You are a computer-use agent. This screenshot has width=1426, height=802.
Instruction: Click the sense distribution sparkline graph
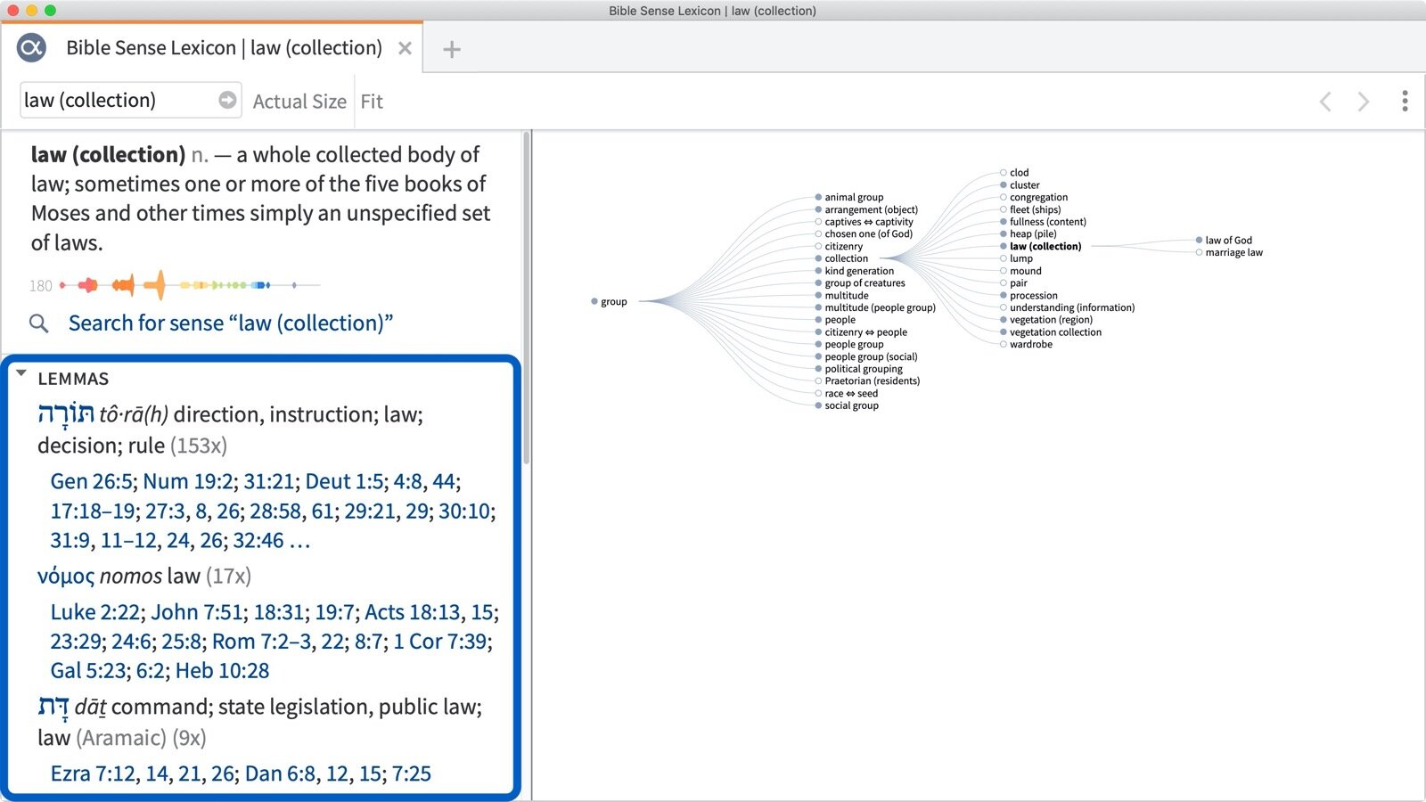click(x=189, y=285)
